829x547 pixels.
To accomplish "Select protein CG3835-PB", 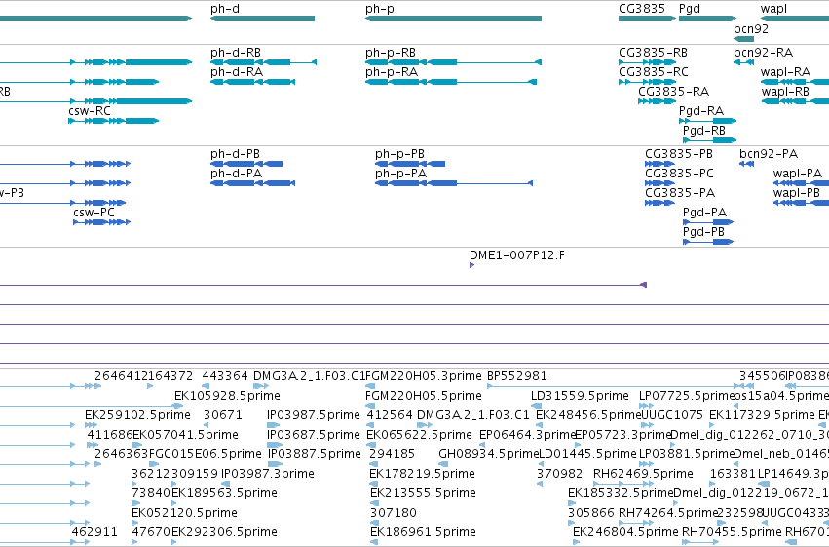I will (x=678, y=154).
